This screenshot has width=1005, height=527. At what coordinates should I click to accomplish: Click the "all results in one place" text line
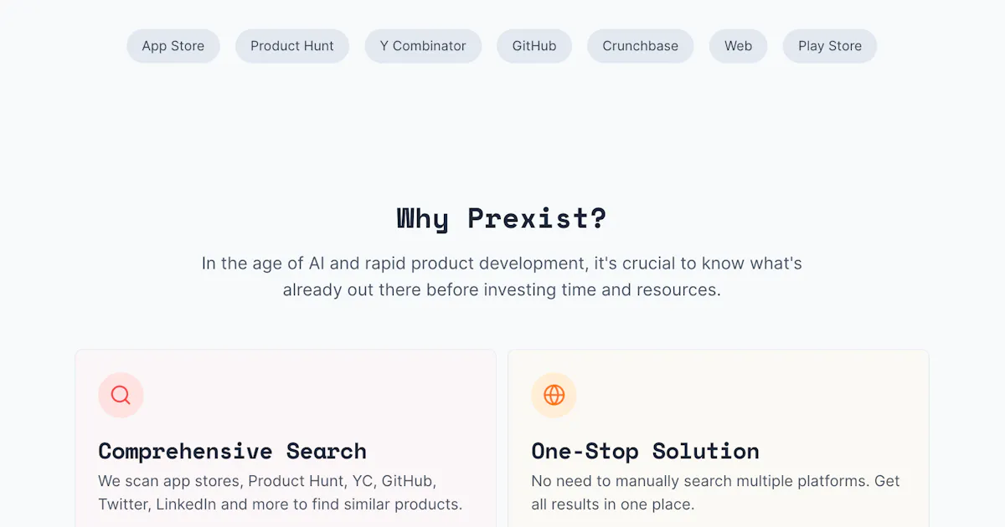pos(612,504)
